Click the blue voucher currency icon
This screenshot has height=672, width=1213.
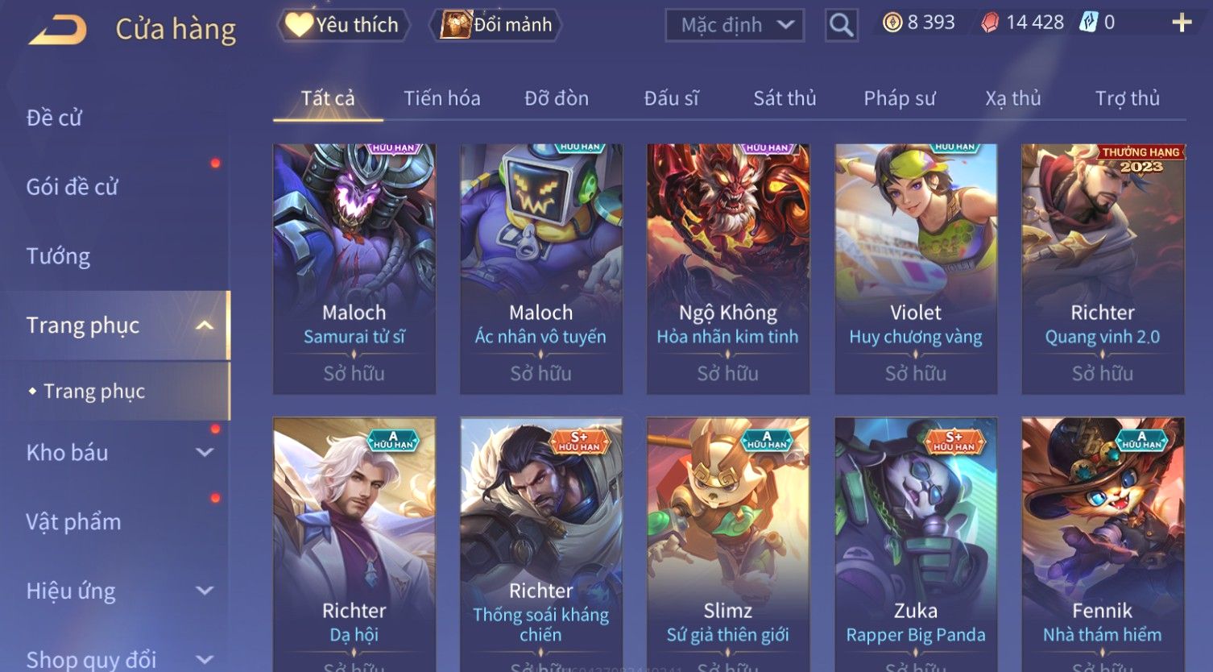tap(1089, 23)
